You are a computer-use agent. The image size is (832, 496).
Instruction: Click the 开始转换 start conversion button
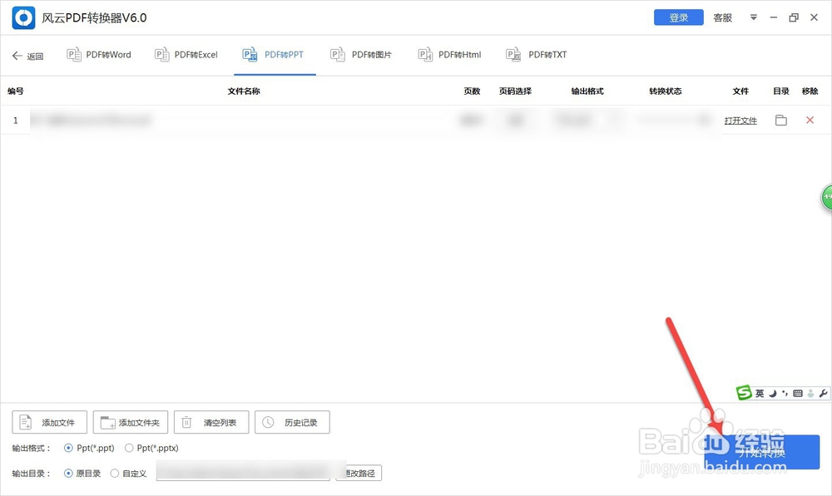(x=762, y=452)
